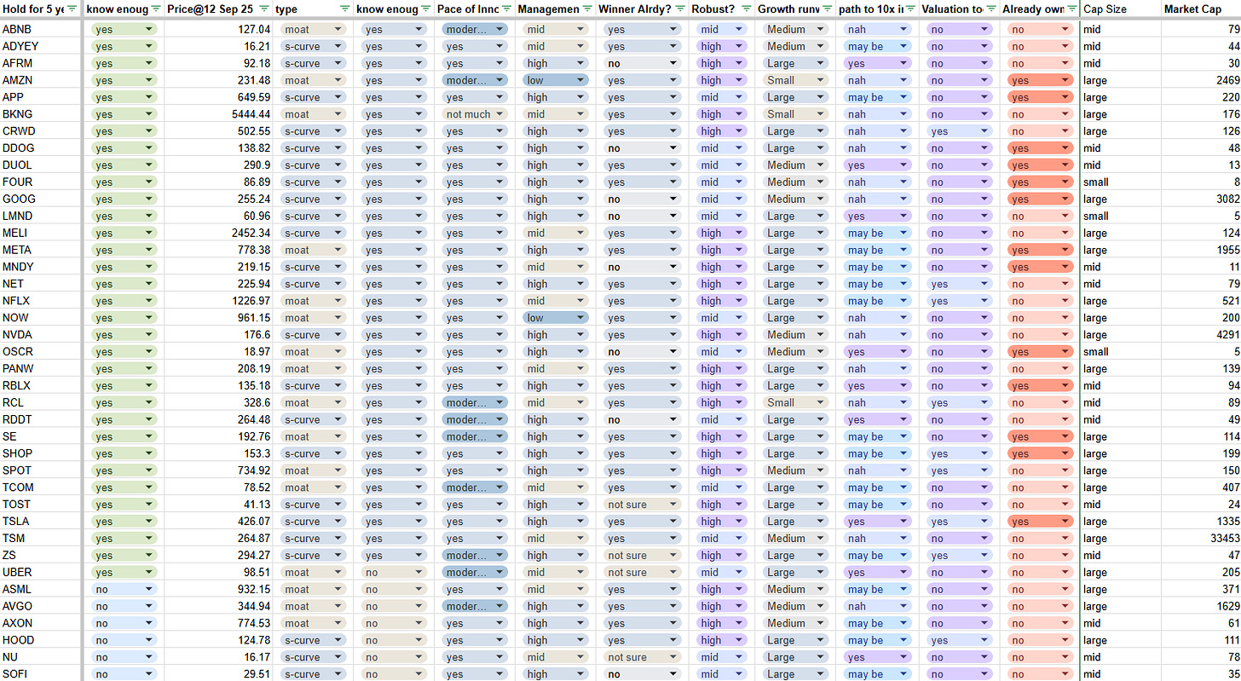Open AMZN row's 'low' management dropdown

(x=556, y=80)
